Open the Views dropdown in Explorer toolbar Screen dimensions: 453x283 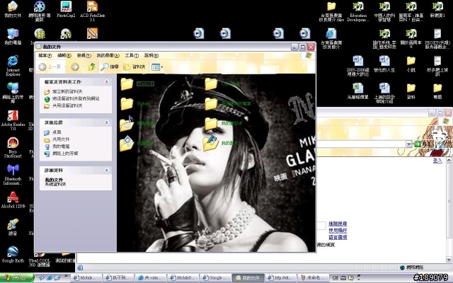coord(157,67)
